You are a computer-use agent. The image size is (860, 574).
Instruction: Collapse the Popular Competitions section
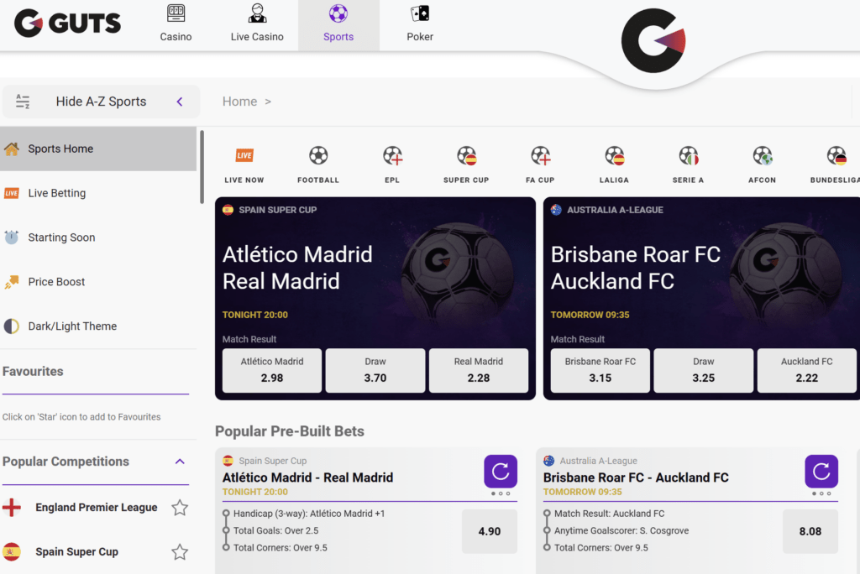coord(180,462)
